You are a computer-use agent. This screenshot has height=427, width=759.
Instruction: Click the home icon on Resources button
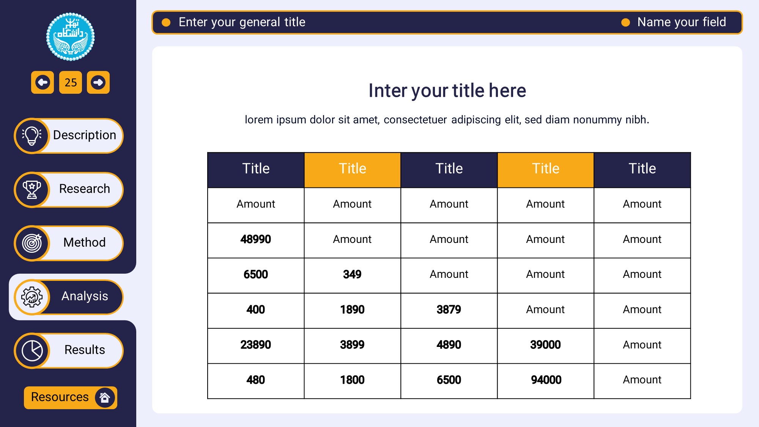[105, 397]
